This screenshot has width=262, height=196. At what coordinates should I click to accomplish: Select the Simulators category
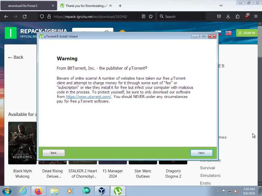(x=210, y=176)
